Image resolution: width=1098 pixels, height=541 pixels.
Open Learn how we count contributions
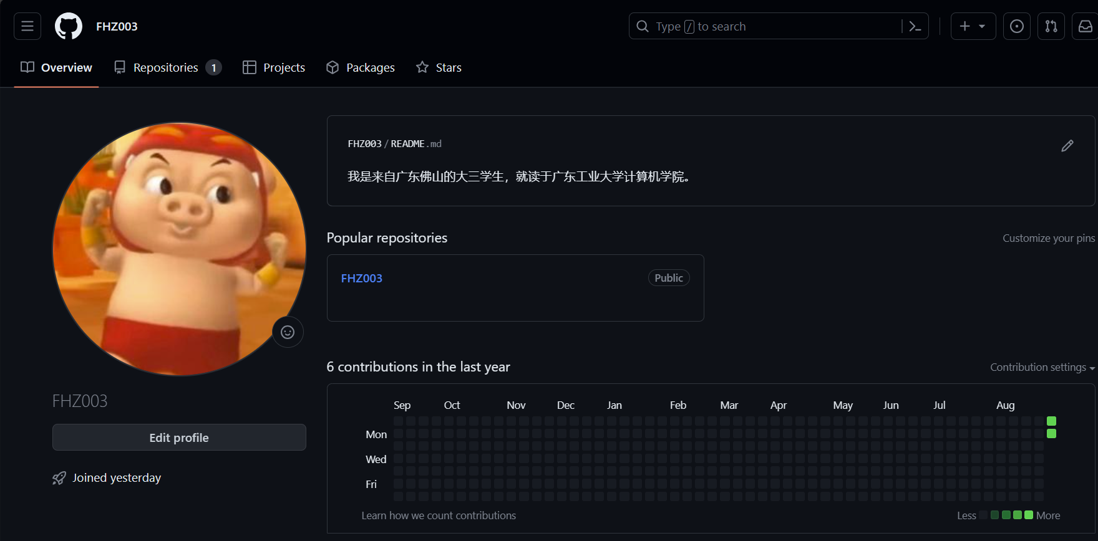coord(439,515)
